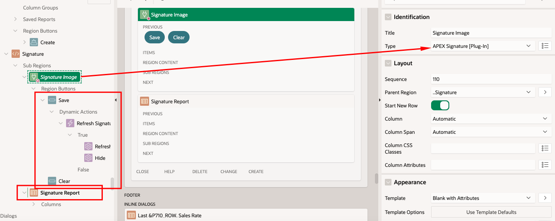Collapse left pane splitter arrow
This screenshot has height=221, width=555.
point(116,100)
